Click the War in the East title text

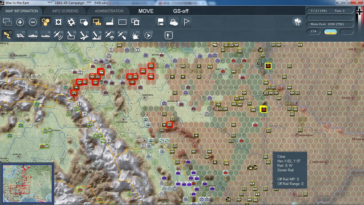point(17,3)
